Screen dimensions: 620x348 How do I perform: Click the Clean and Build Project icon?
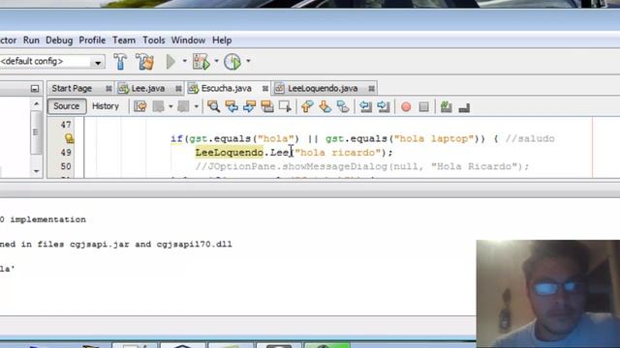tap(144, 62)
